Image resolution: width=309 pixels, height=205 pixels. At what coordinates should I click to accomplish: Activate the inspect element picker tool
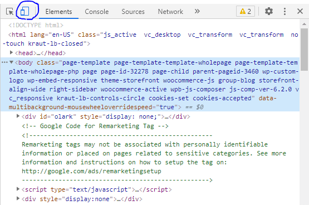coord(9,12)
